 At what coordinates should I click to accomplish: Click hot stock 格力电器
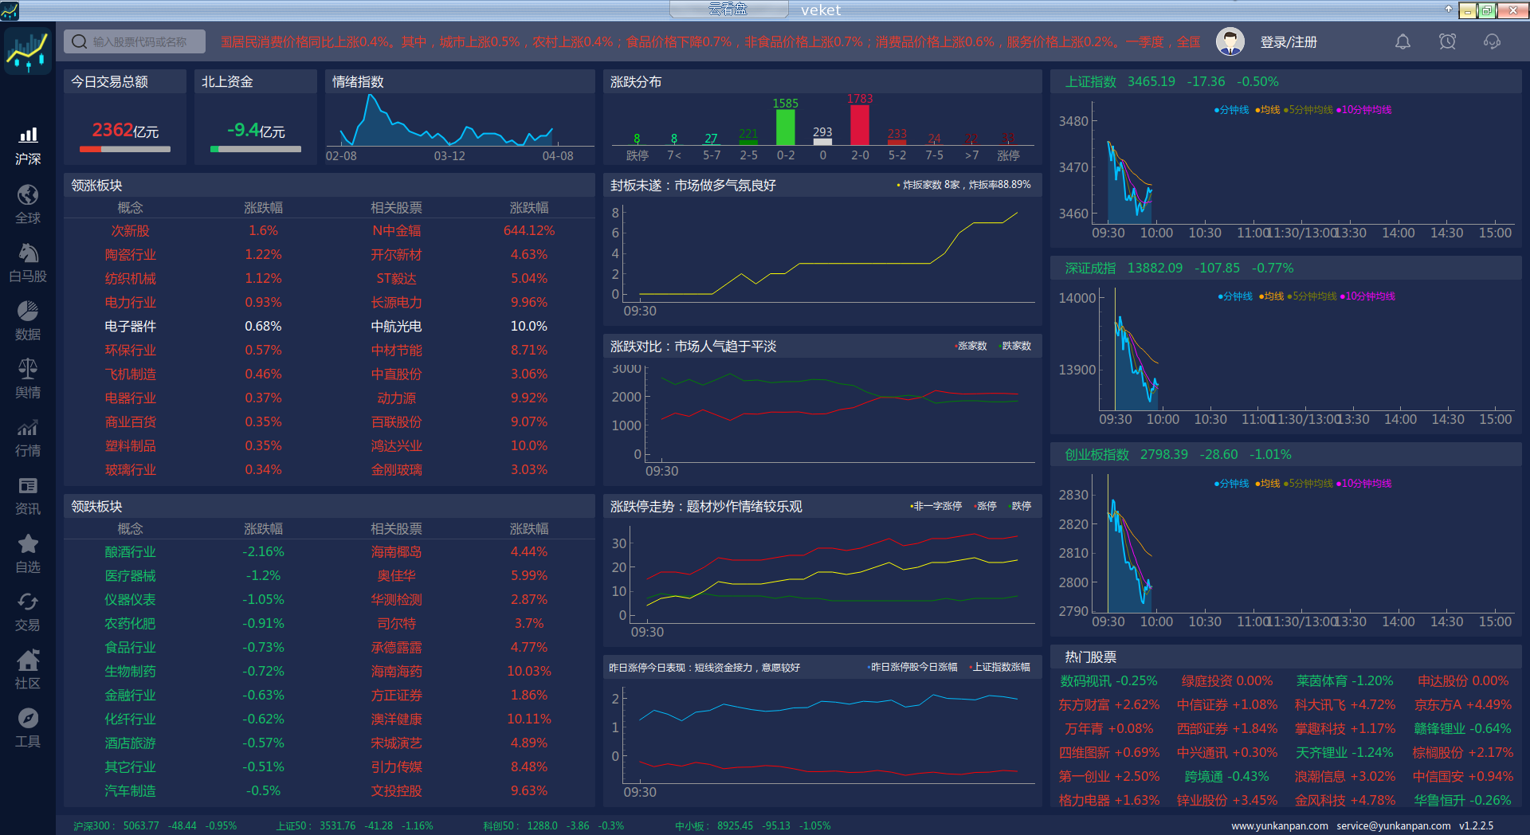pyautogui.click(x=1108, y=800)
